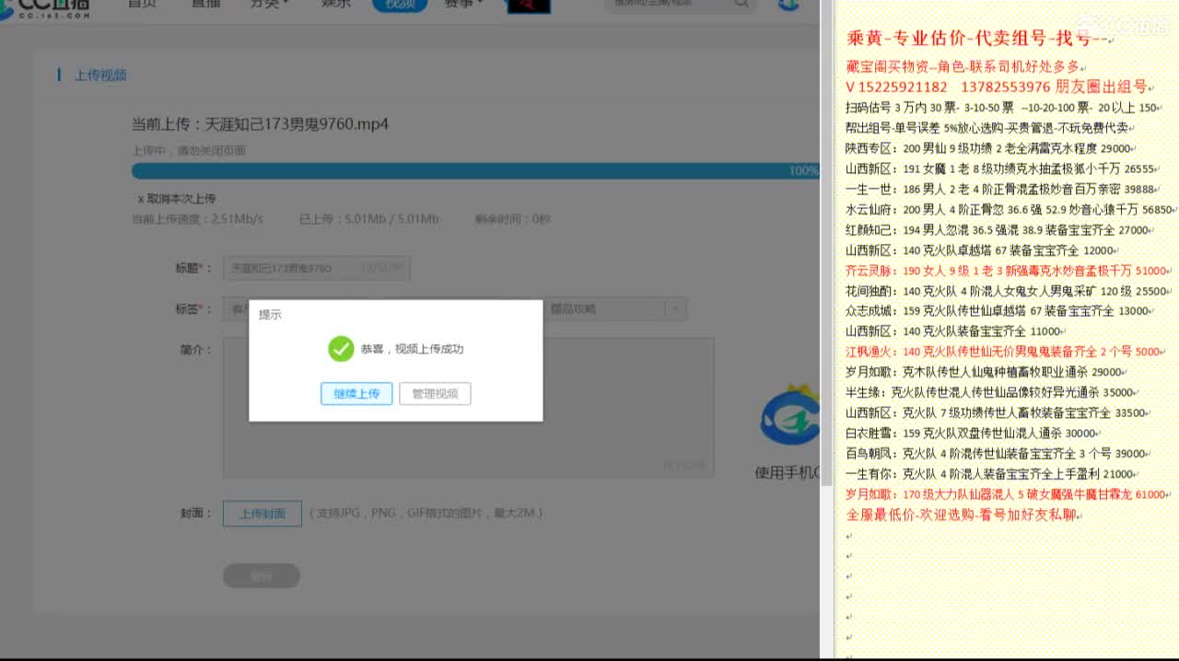Click line 白衣胜雪：159克火队 30000
The width and height of the screenshot is (1179, 661).
(971, 433)
